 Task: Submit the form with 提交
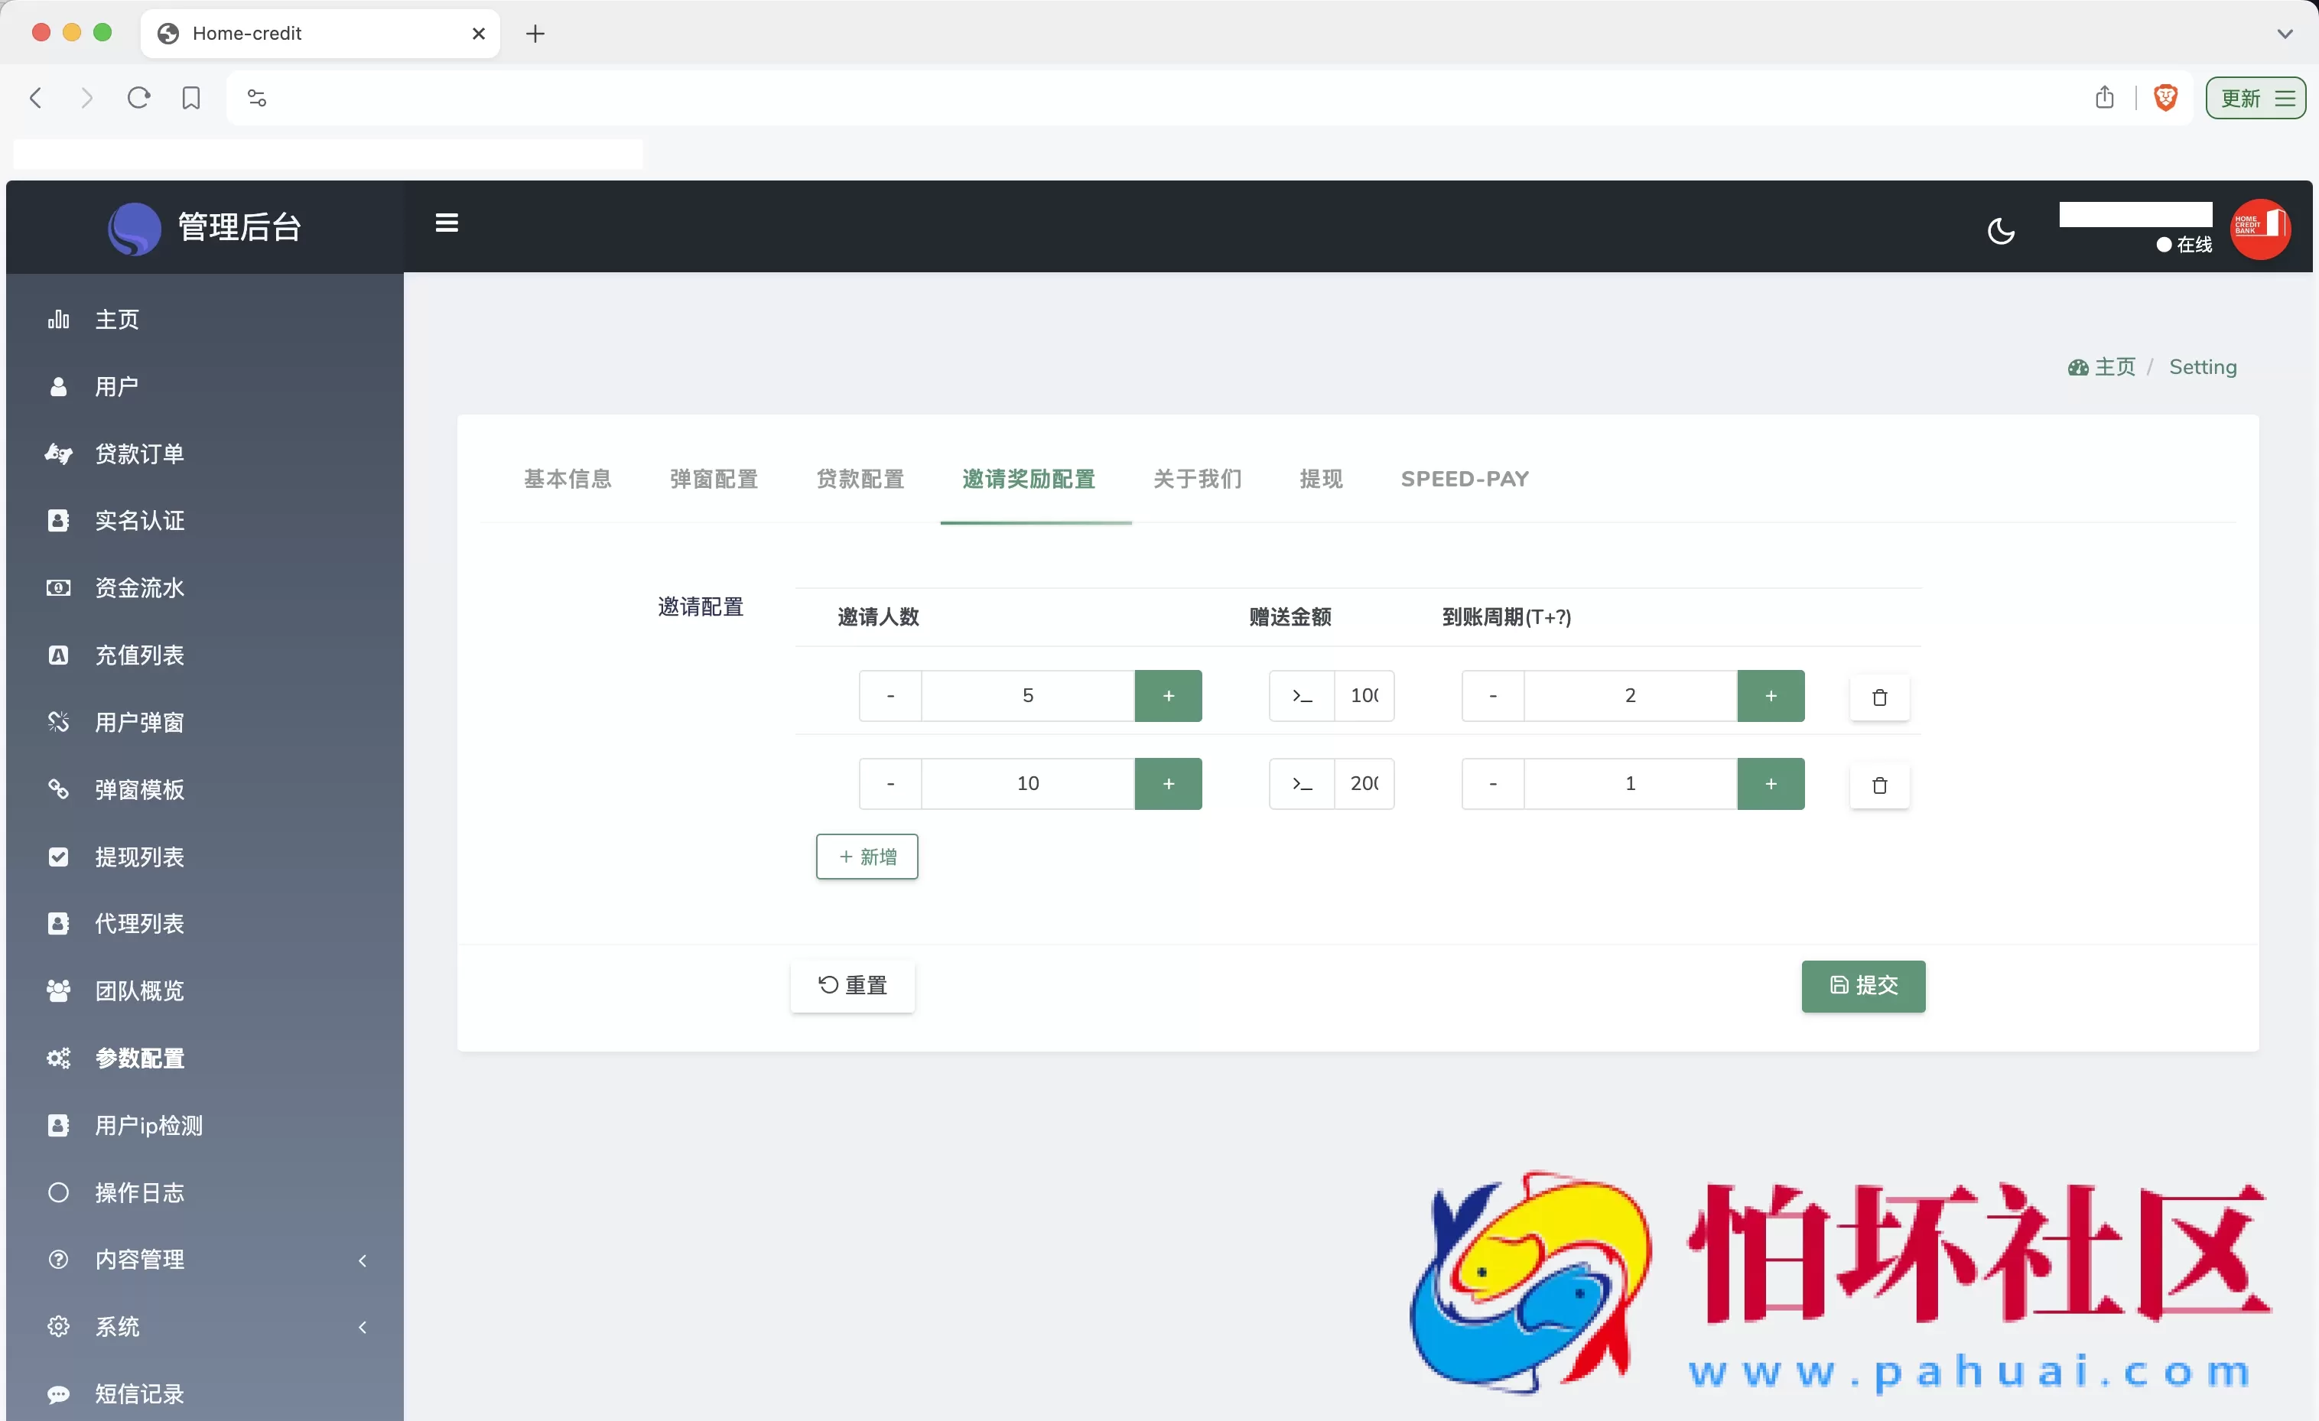(x=1862, y=987)
